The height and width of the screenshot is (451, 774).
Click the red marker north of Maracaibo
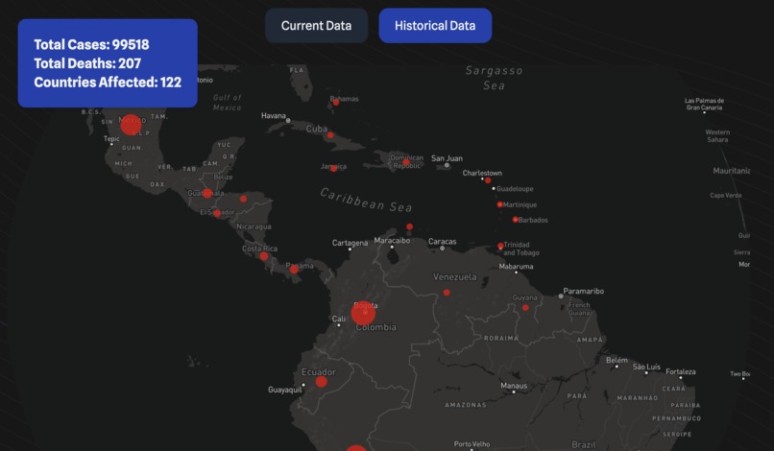click(409, 227)
